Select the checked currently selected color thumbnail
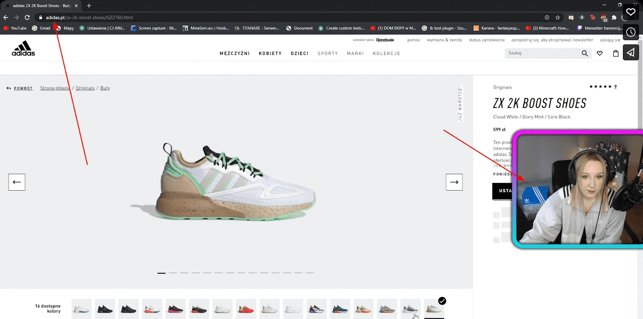 click(x=434, y=309)
